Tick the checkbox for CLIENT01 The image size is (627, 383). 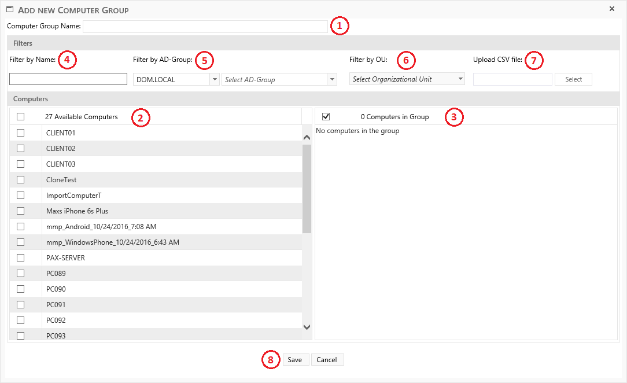pos(21,133)
